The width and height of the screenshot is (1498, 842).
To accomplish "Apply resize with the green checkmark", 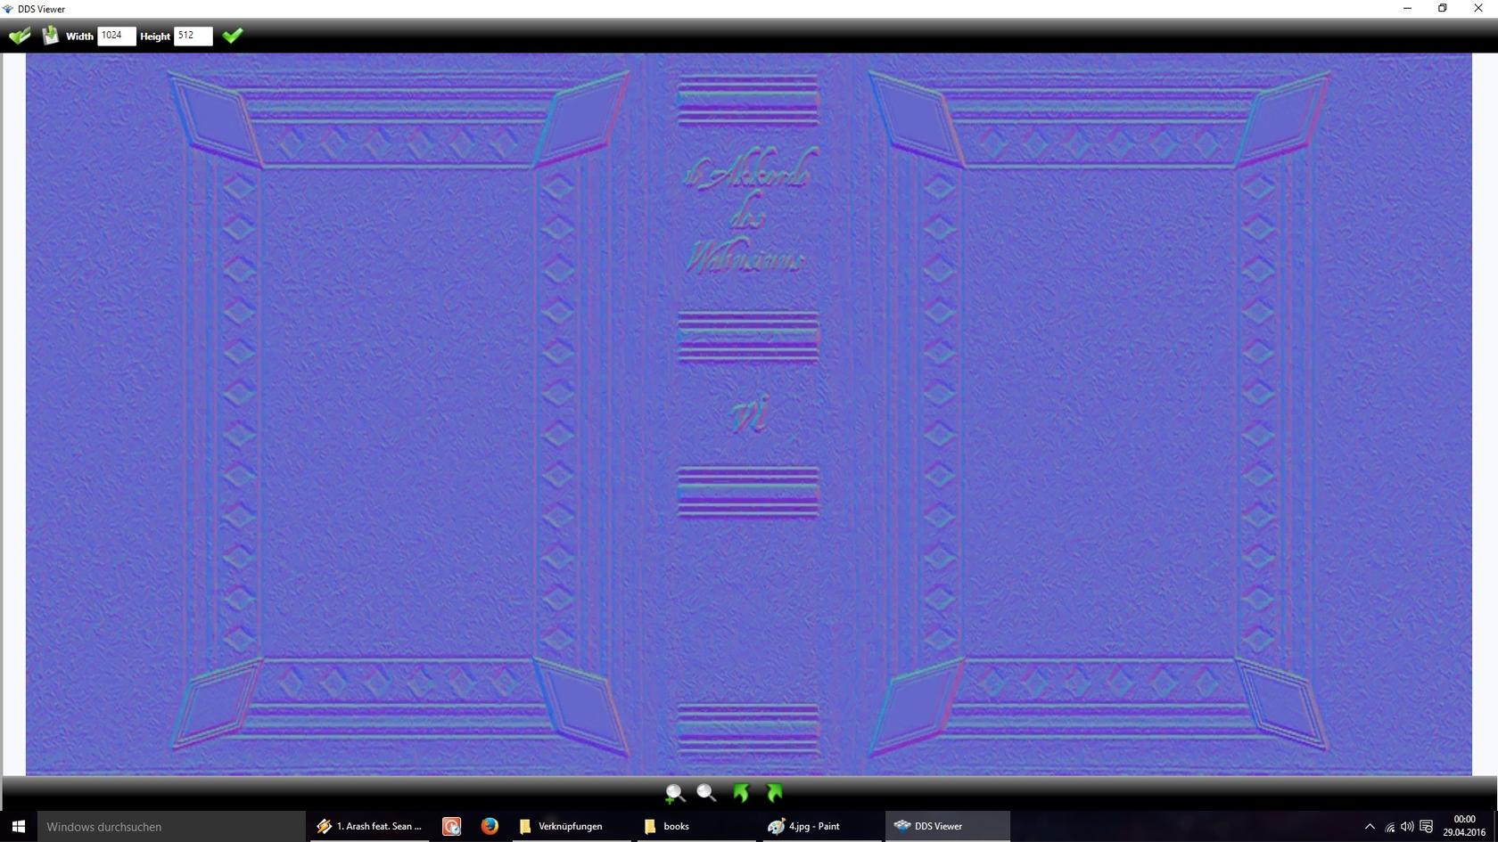I will point(233,36).
